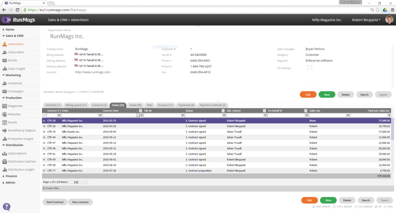The width and height of the screenshot is (396, 213).
Task: Switch to the Activities (1) tab
Action: pyautogui.click(x=53, y=105)
